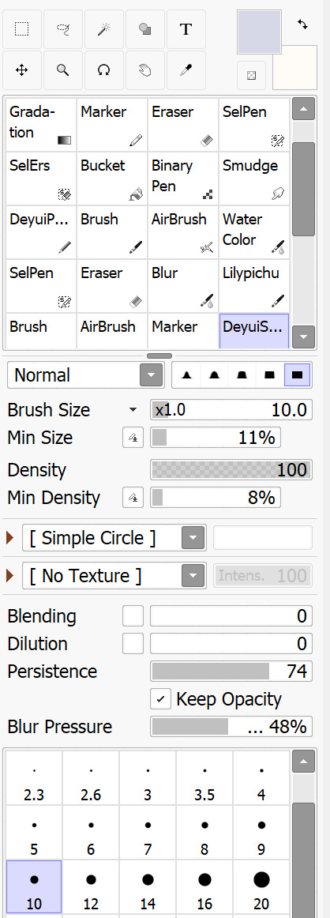This screenshot has width=330, height=918.
Task: Select the move tool
Action: click(x=21, y=70)
